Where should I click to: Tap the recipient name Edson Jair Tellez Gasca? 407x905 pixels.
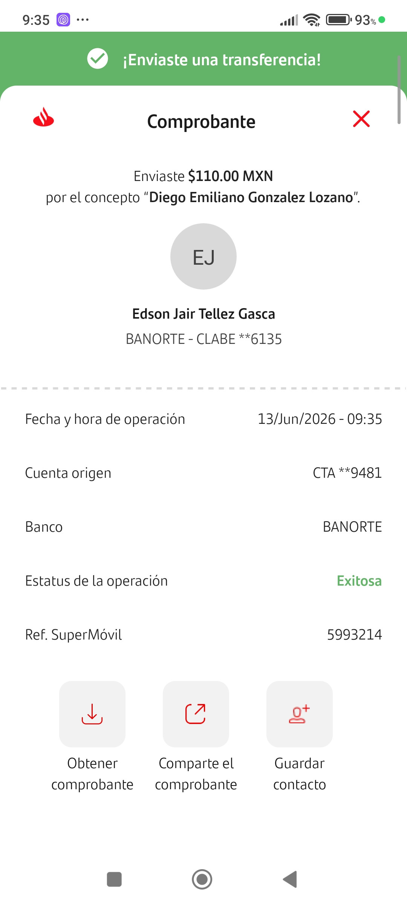tap(203, 314)
